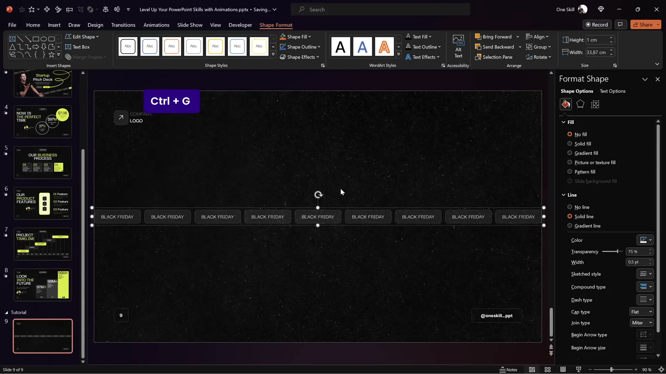Open Reading View from status bar
The height and width of the screenshot is (374, 666).
pos(563,369)
